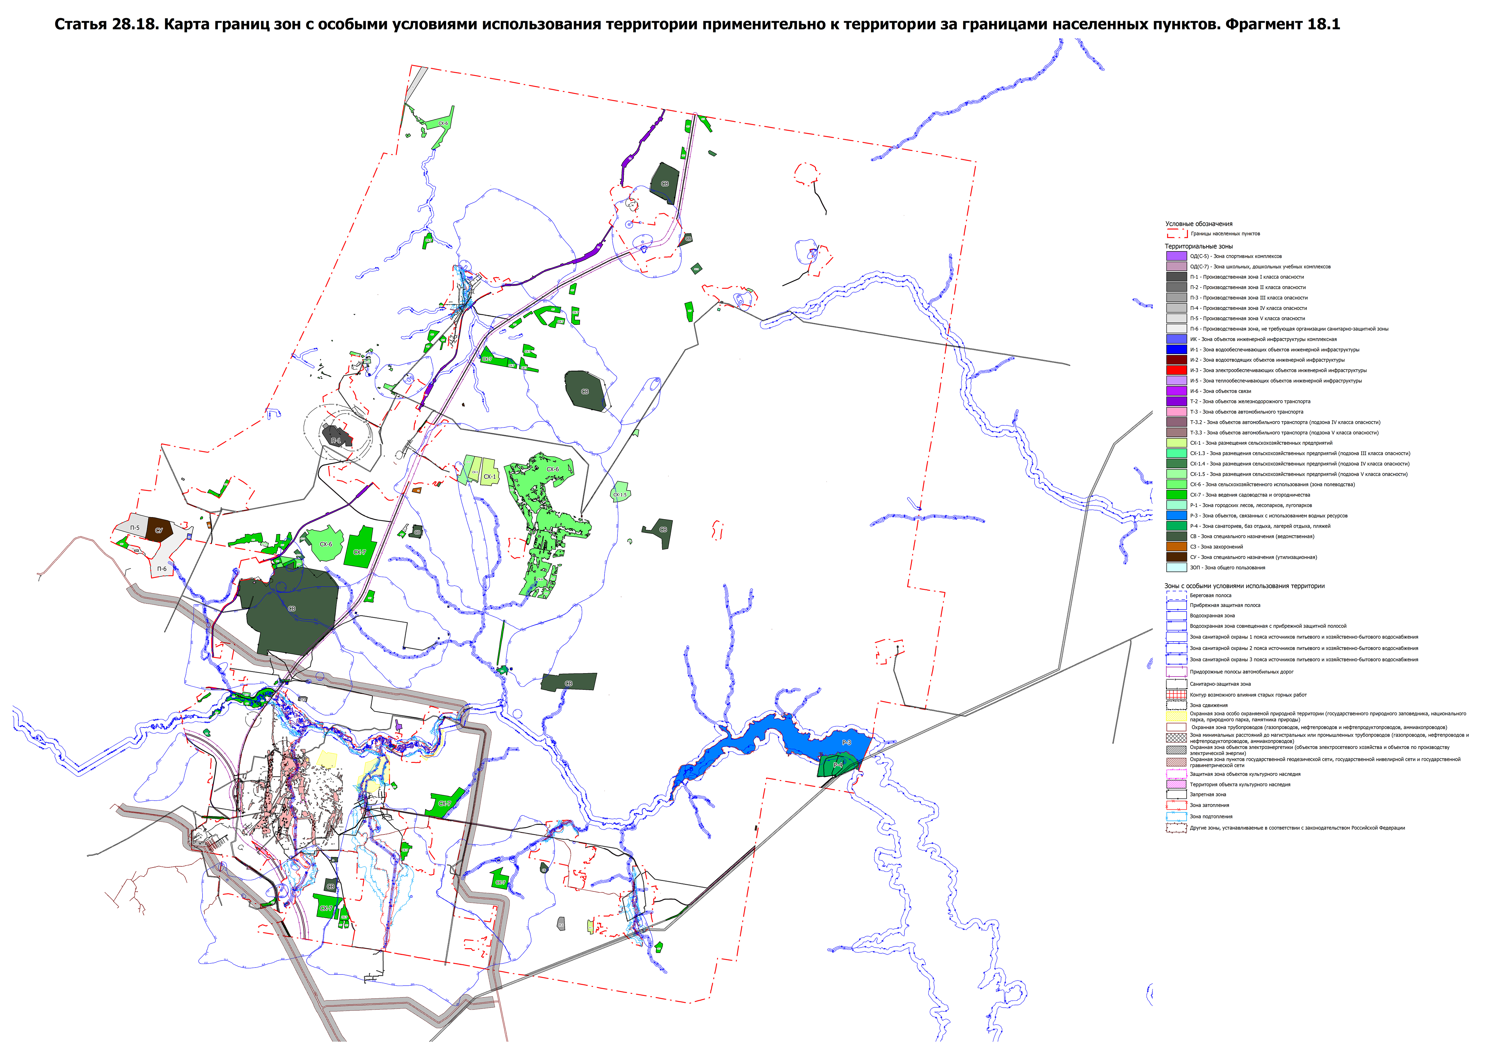Click the П-5 zone label on map

[x=135, y=528]
